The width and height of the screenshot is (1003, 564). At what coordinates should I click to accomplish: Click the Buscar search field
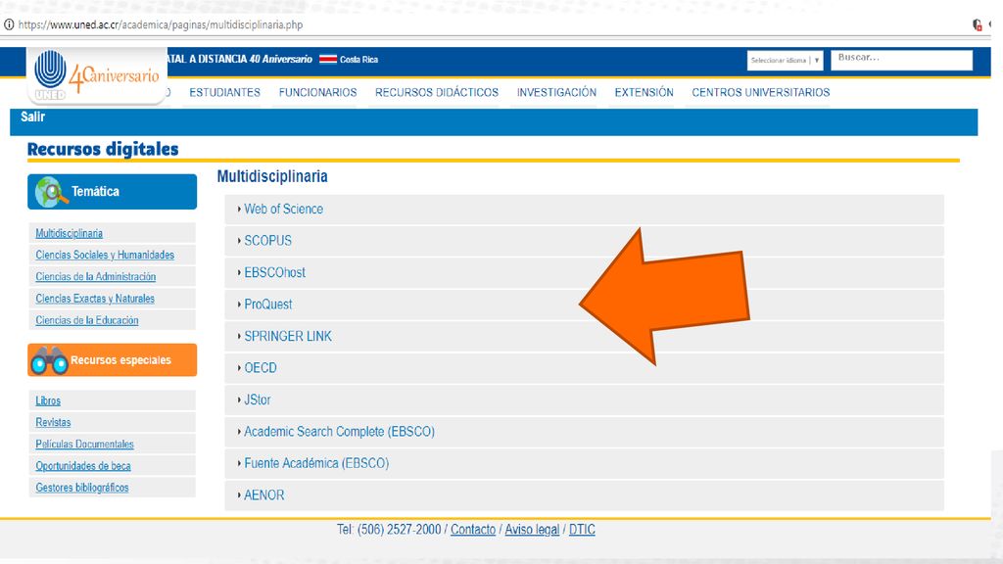(x=901, y=60)
